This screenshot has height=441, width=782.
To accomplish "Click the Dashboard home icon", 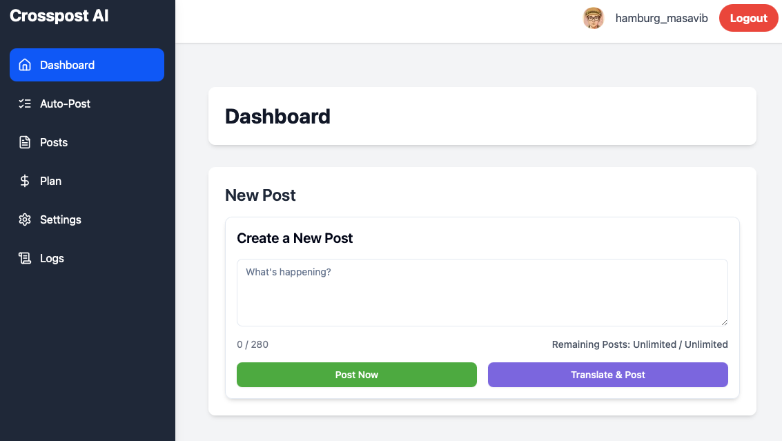I will click(x=25, y=65).
